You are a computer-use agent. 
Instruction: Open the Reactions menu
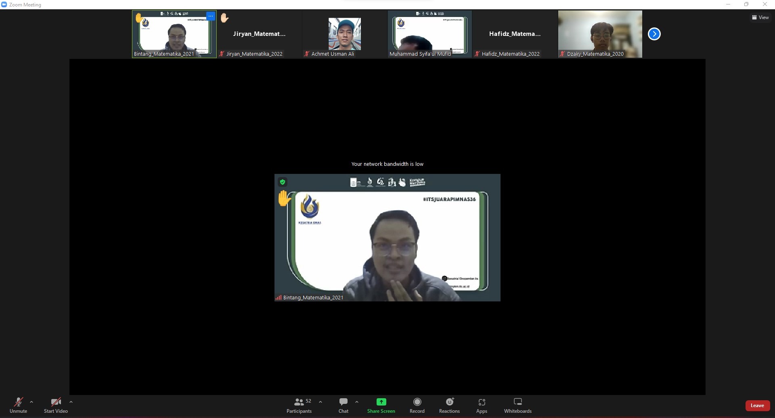(x=449, y=405)
